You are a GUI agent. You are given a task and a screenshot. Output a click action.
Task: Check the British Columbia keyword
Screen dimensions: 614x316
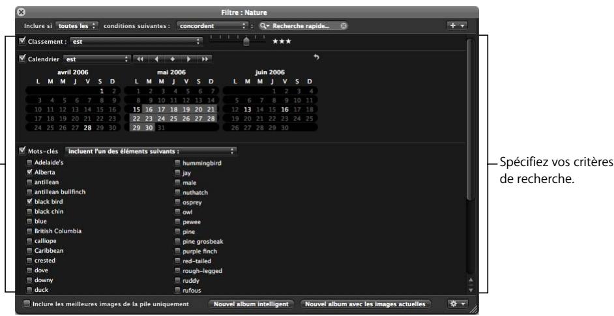(29, 231)
